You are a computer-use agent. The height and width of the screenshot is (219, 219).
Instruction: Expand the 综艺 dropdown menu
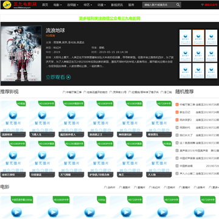(x=88, y=5)
